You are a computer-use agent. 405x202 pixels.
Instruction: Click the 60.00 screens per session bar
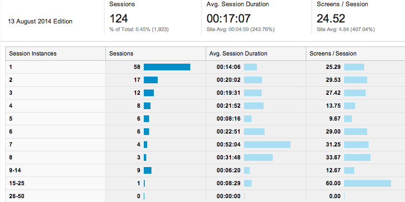click(x=368, y=183)
